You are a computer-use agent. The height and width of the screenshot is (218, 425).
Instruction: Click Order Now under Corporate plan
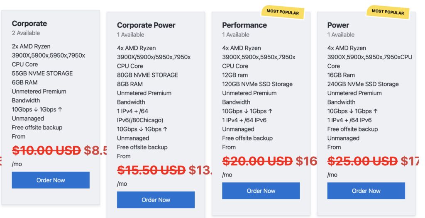tap(51, 180)
